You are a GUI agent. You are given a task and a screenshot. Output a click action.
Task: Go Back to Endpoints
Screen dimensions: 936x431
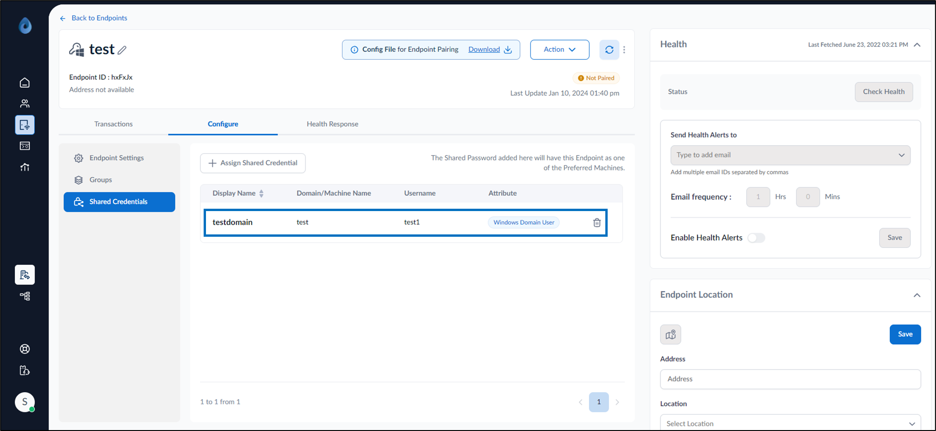tap(93, 18)
